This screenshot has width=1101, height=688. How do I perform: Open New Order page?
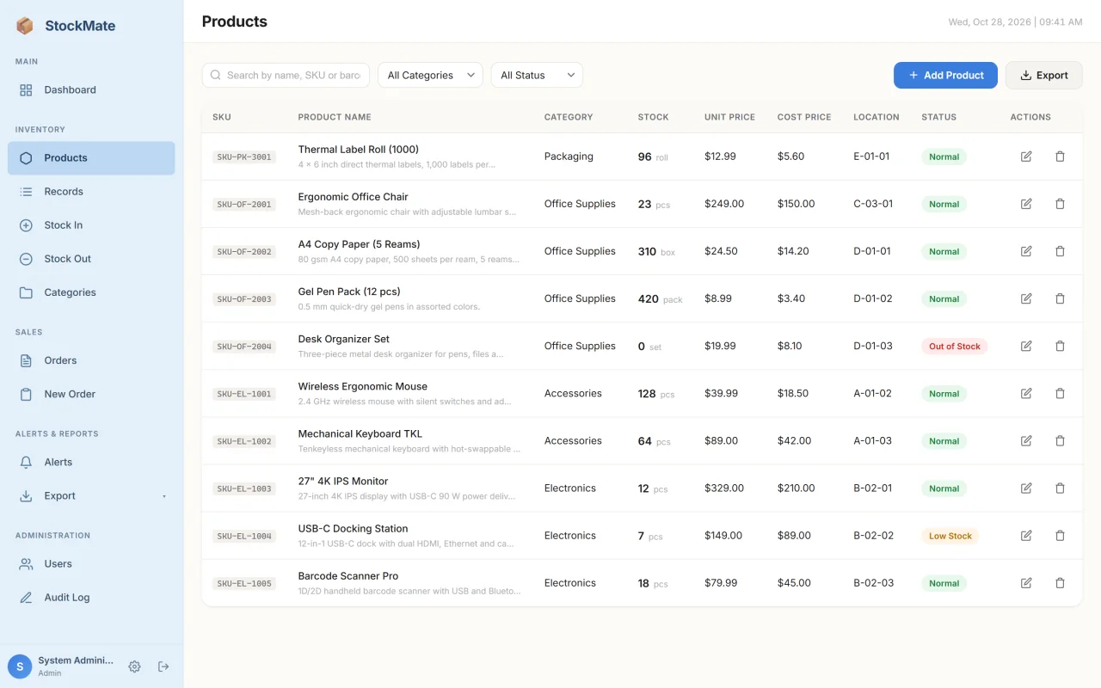pos(91,394)
